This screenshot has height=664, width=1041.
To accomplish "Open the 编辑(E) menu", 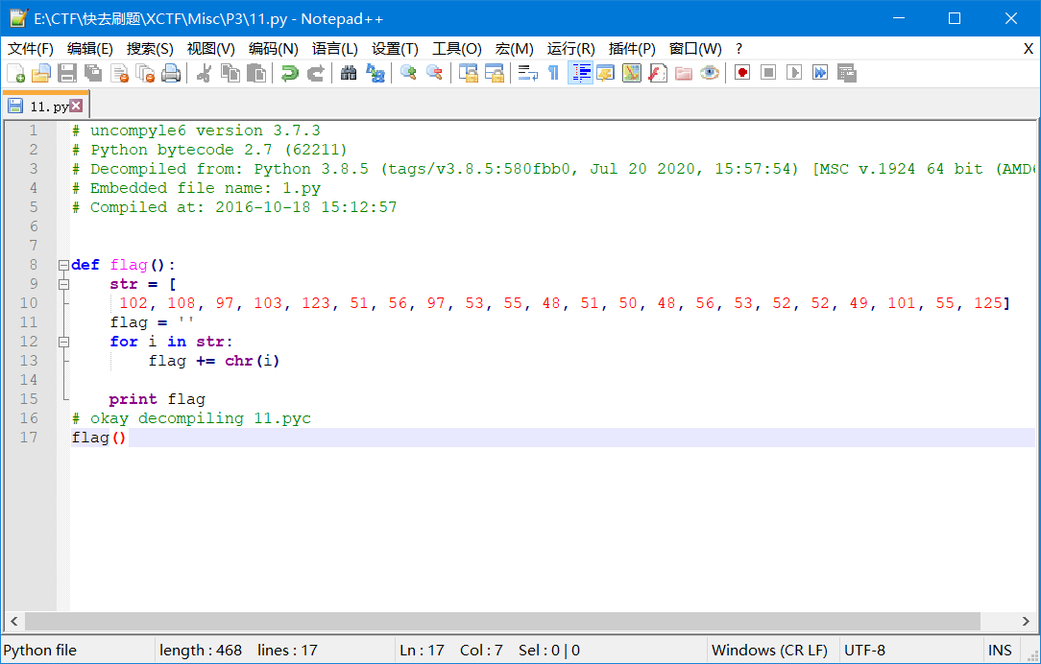I will pos(90,48).
